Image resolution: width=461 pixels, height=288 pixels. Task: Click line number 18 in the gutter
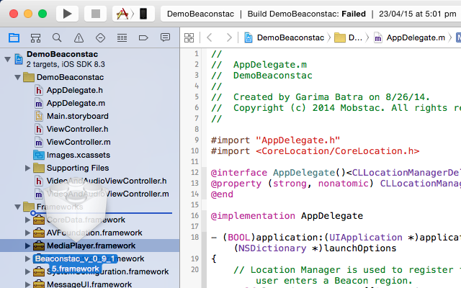coord(195,237)
